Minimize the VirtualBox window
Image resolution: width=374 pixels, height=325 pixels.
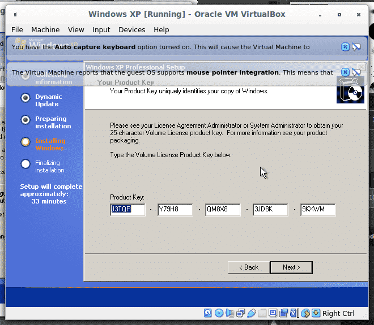coord(320,15)
